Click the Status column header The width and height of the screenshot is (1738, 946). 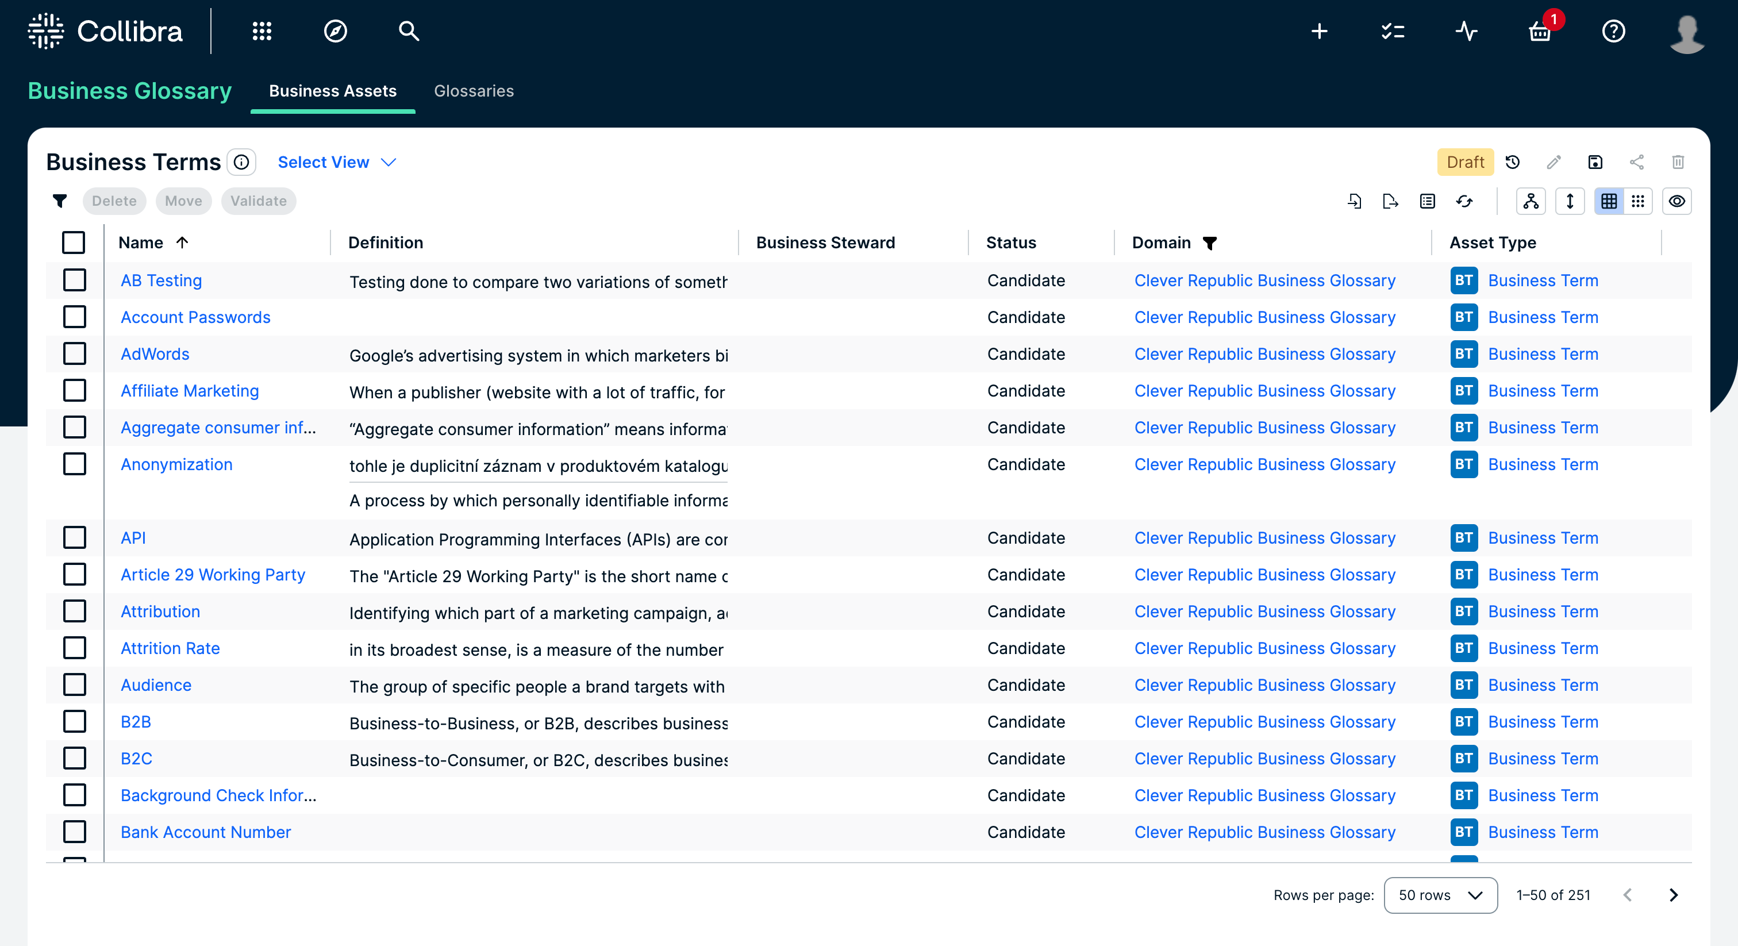coord(1011,243)
